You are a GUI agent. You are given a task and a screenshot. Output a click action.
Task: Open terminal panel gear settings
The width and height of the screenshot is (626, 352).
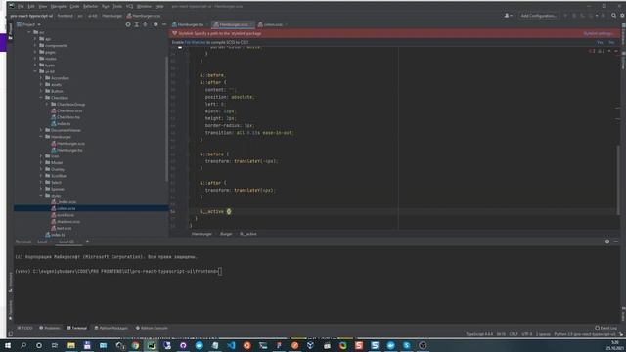(607, 242)
